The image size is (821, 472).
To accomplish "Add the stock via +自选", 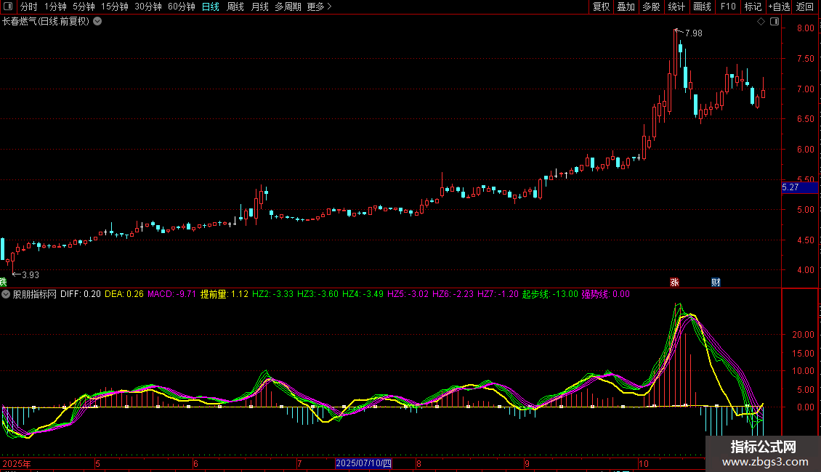I will [x=779, y=7].
